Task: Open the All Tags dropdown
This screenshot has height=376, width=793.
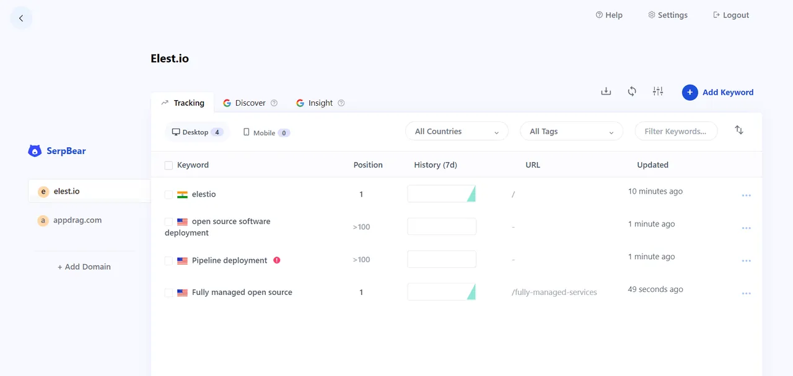Action: click(571, 131)
